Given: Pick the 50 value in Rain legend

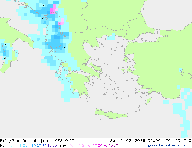Looking at the screenshot, I should coord(55,146).
